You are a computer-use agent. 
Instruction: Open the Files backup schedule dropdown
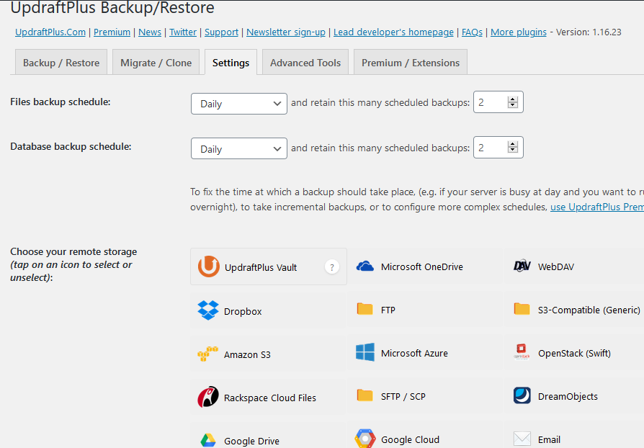point(239,104)
